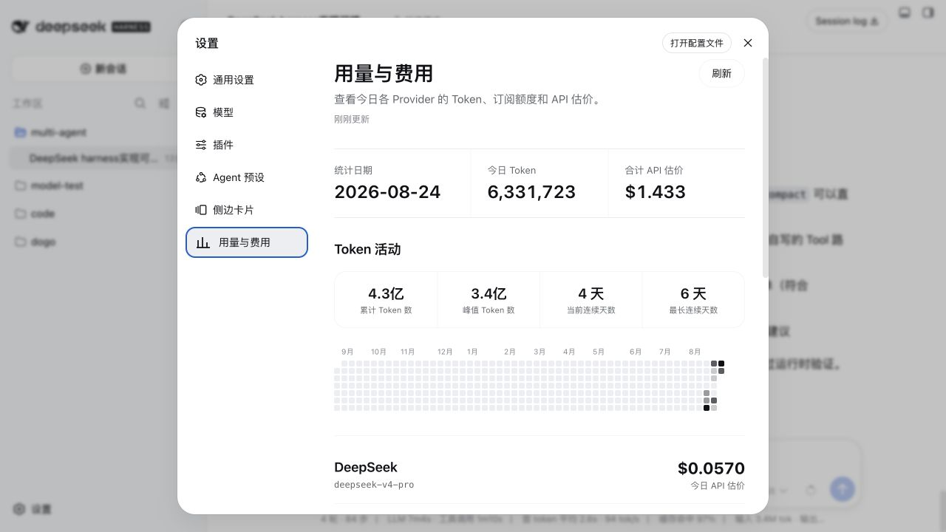Click the 6,331,723 token value
946x532 pixels.
coord(531,192)
